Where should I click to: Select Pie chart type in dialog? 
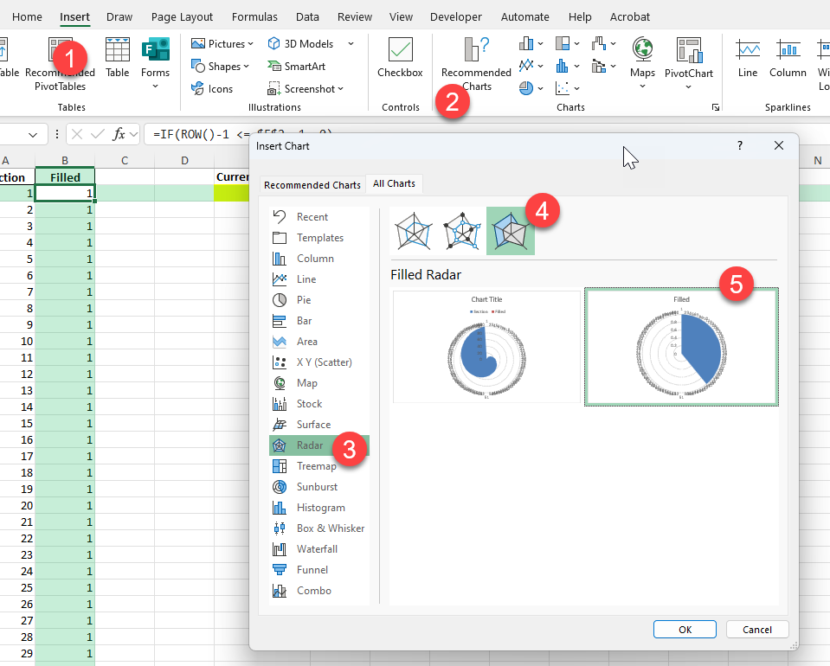318,300
